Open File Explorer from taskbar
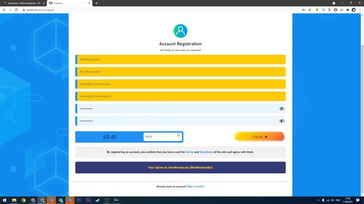This screenshot has width=364, height=204. tap(14, 200)
